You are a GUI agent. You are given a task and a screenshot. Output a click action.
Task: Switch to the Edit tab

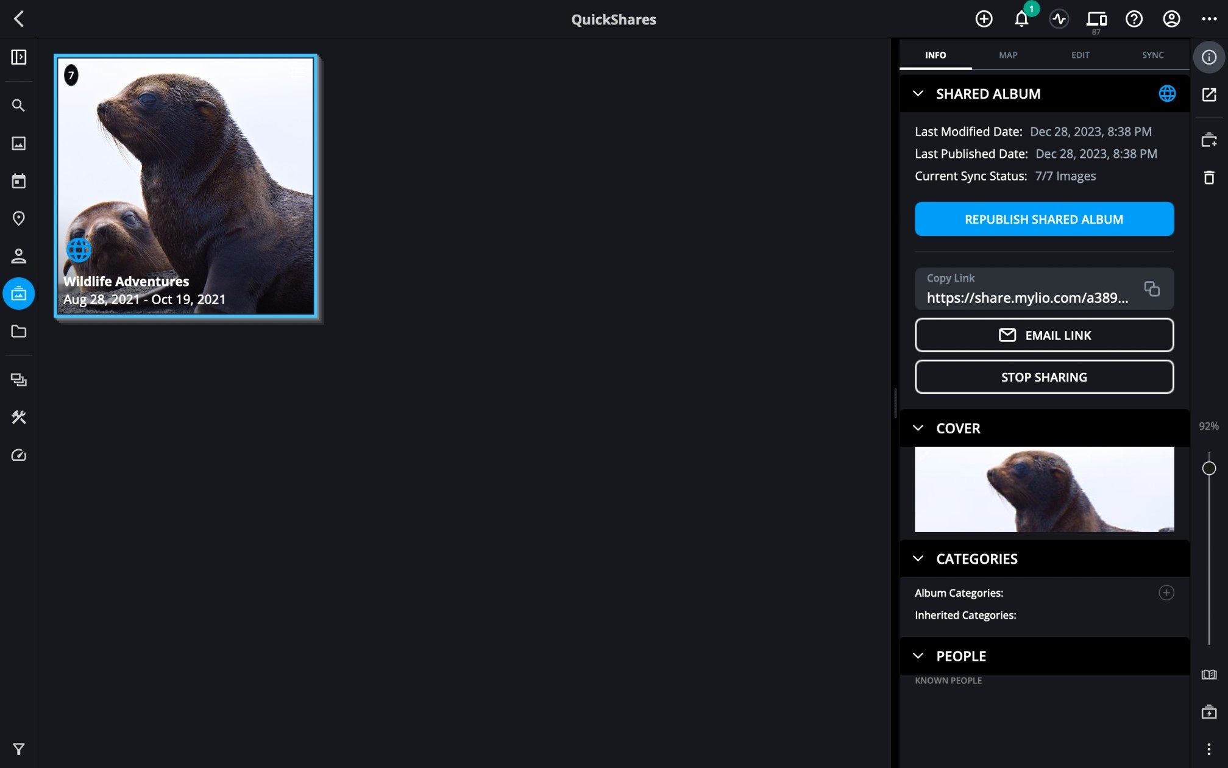click(1080, 55)
